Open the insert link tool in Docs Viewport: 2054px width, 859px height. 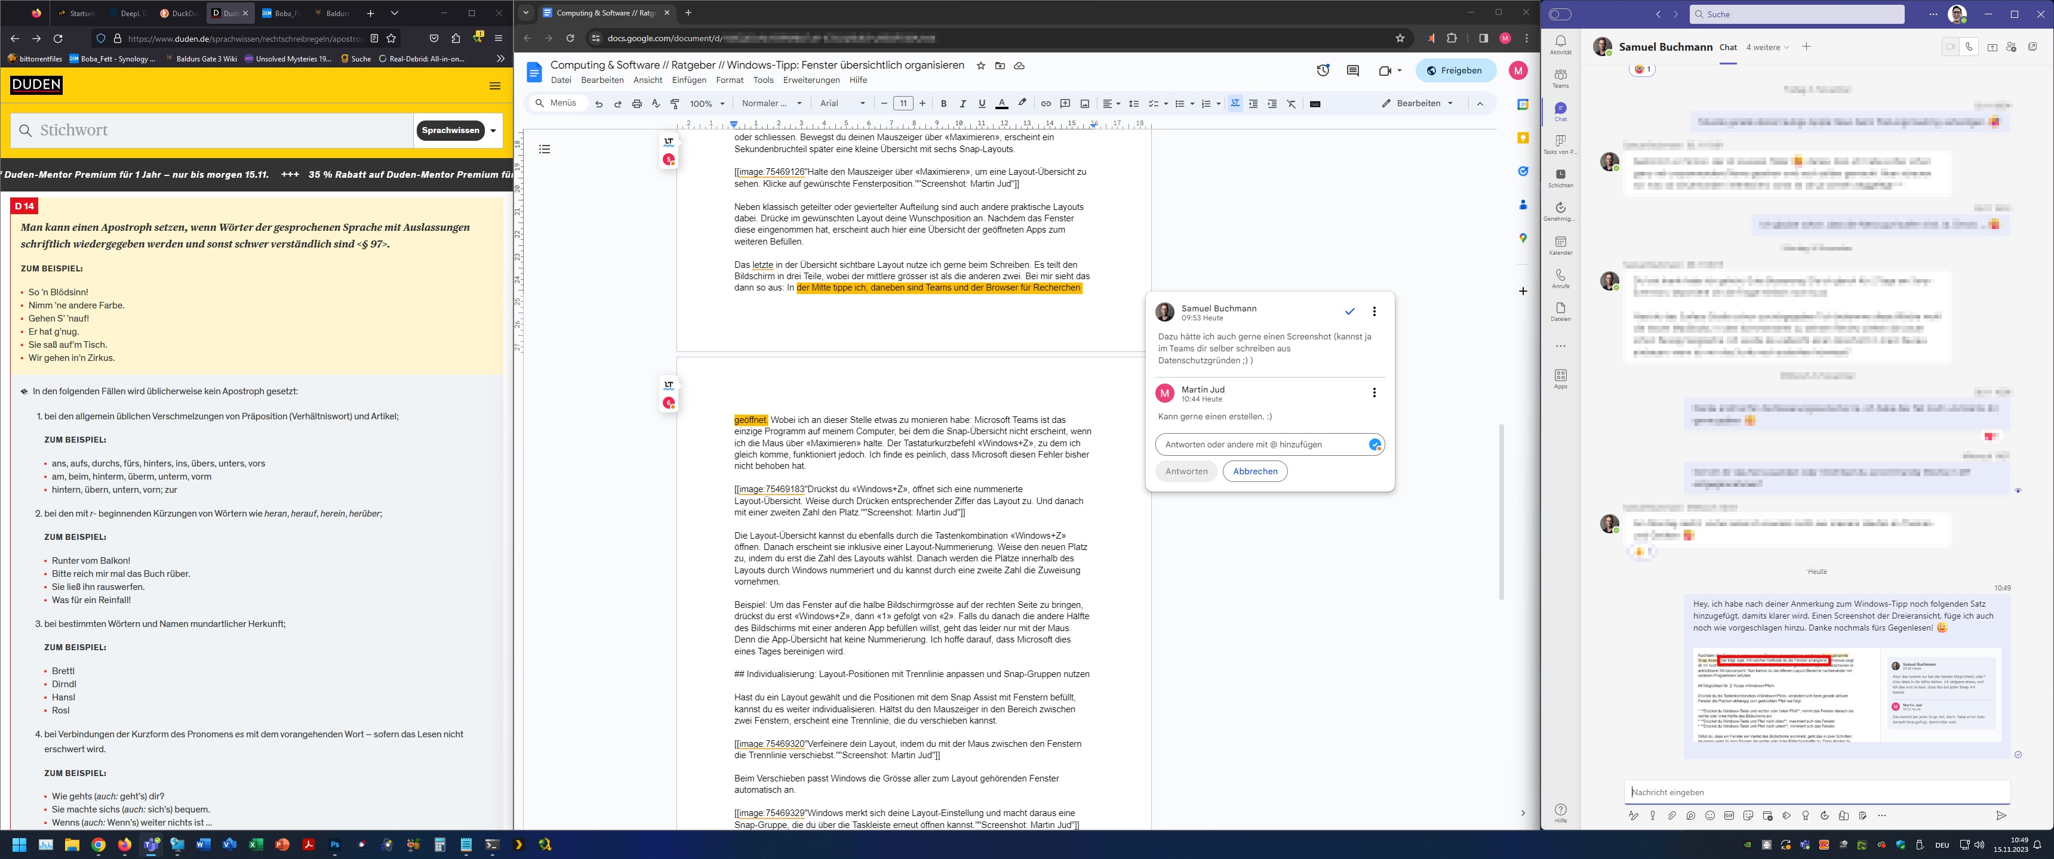coord(1046,104)
